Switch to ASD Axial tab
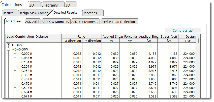Viewport: 214px width, 102px height. (32, 22)
